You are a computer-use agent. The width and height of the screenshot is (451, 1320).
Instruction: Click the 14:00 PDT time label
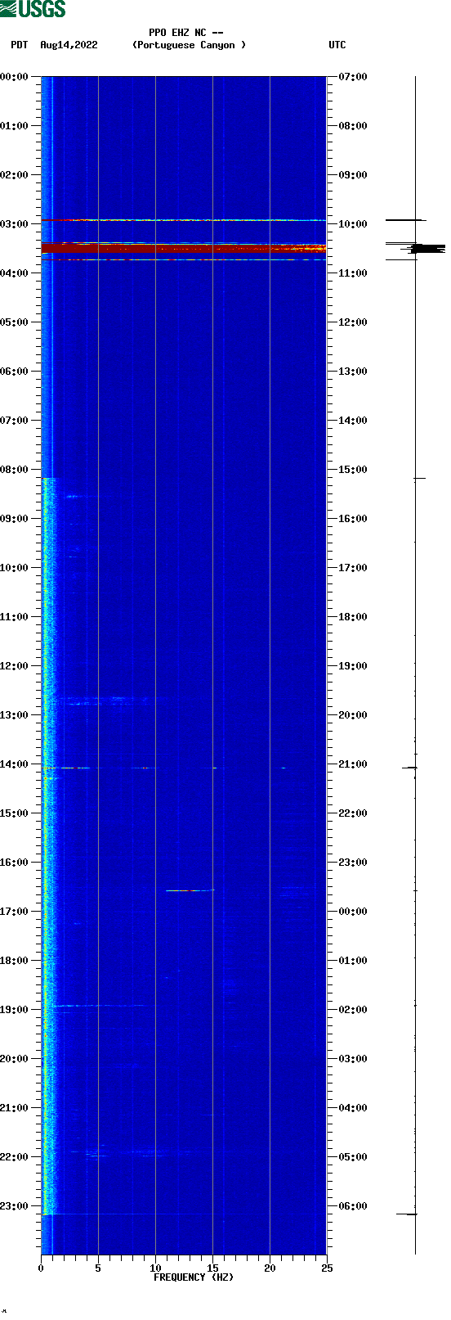tap(15, 764)
